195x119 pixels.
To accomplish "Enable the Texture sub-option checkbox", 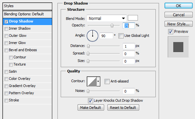I will coord(11,65).
